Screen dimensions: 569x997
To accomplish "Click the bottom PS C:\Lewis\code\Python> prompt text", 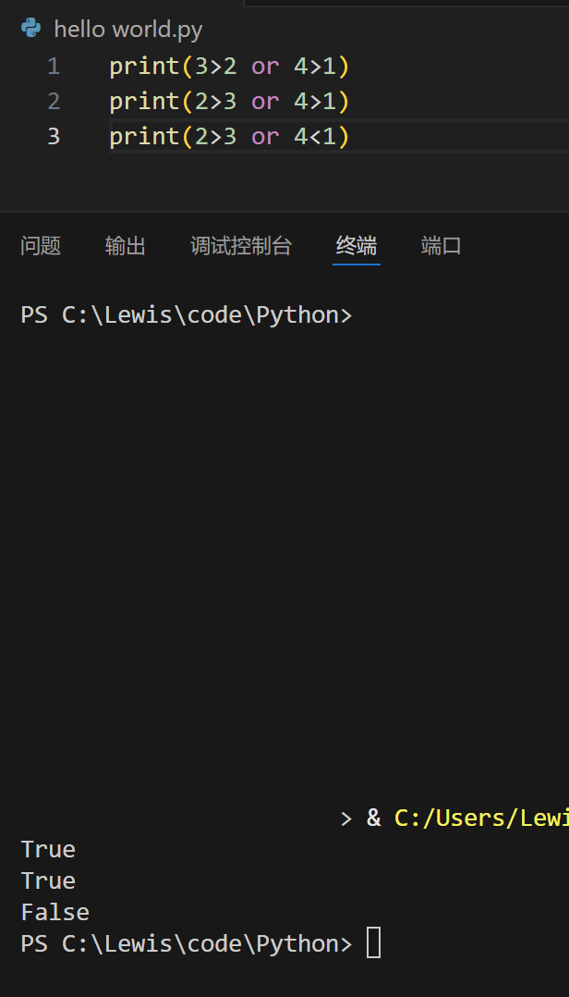I will point(186,944).
